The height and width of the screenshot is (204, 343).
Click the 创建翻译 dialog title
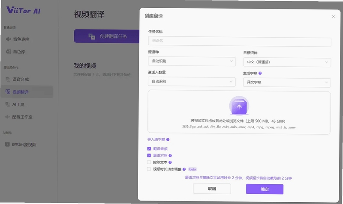click(x=153, y=16)
